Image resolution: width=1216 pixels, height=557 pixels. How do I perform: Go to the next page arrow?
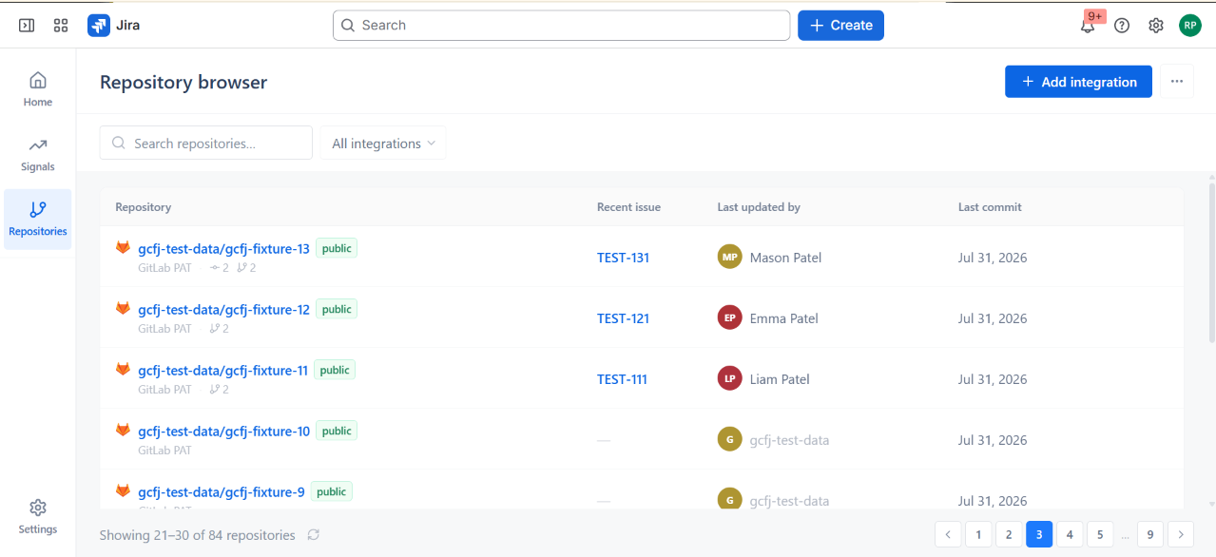click(1181, 535)
